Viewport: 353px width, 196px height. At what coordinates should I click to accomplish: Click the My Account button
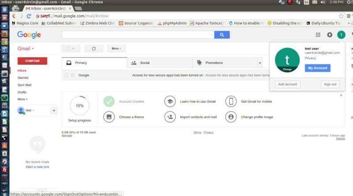[x=318, y=68]
